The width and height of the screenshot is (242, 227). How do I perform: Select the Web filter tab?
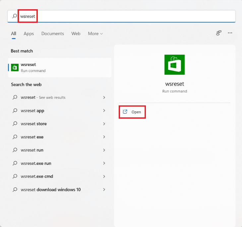(76, 34)
